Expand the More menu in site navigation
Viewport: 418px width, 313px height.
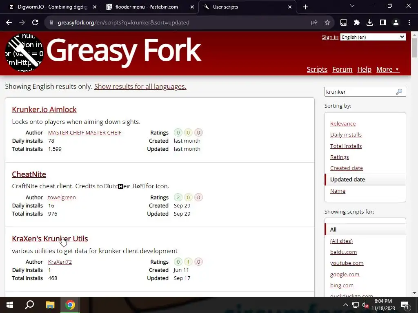point(388,69)
